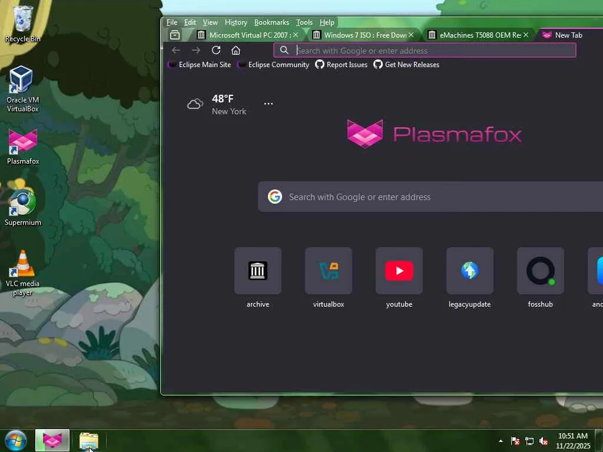Close the Windows 7 ISO tab

click(410, 35)
